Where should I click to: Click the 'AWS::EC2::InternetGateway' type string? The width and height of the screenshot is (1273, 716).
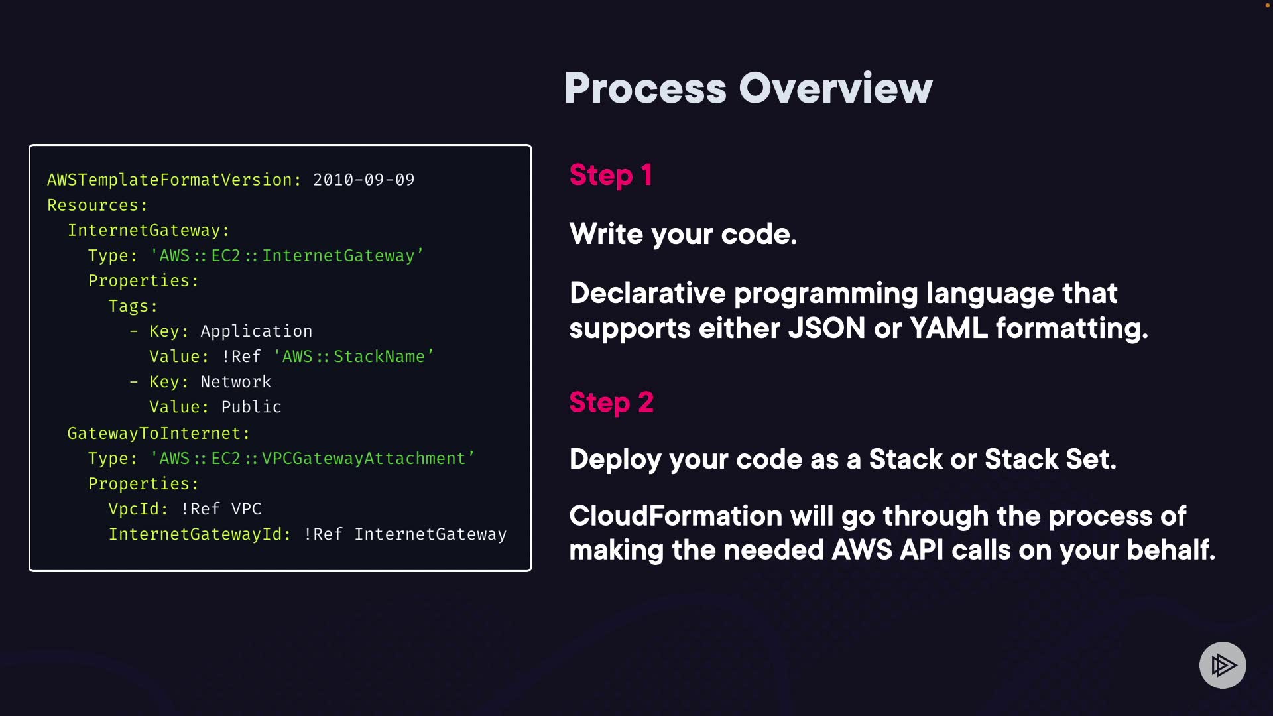pos(286,256)
